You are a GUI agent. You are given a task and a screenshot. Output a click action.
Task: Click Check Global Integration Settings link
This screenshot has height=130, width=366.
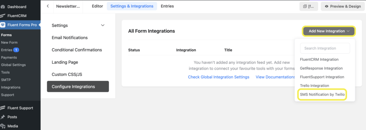click(219, 77)
